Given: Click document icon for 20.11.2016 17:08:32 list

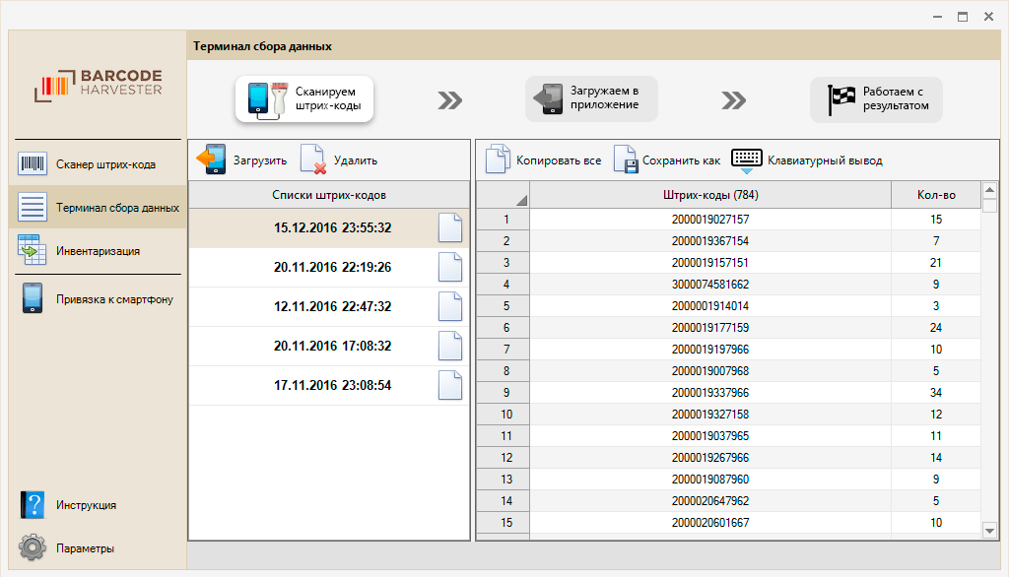Looking at the screenshot, I should (x=449, y=346).
